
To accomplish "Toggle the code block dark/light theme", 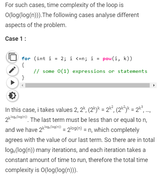I will [12, 96].
